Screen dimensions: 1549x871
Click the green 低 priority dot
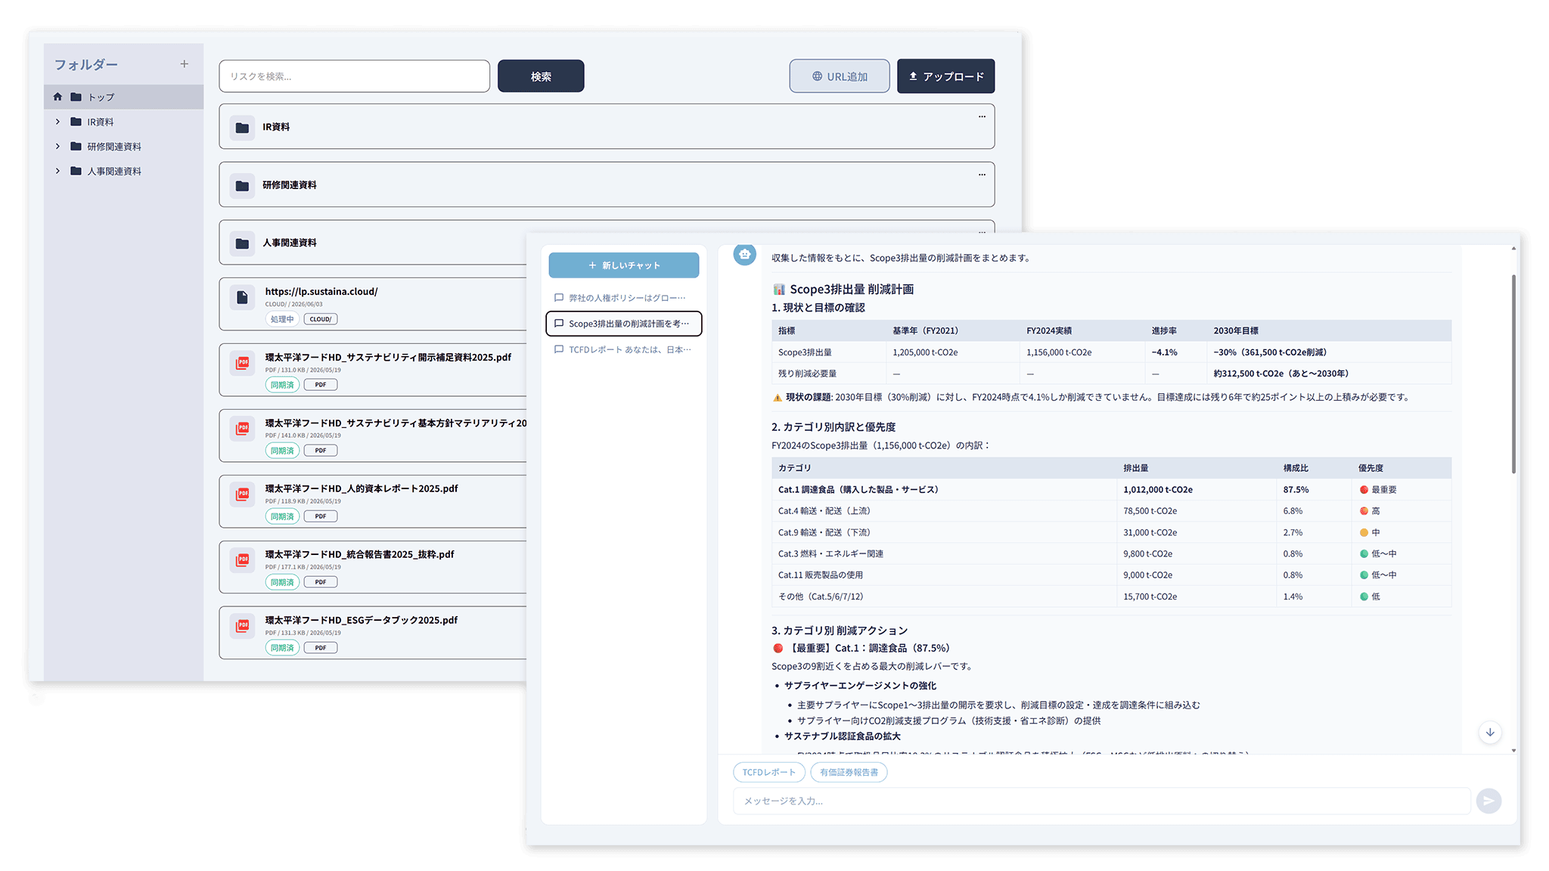[x=1364, y=597]
